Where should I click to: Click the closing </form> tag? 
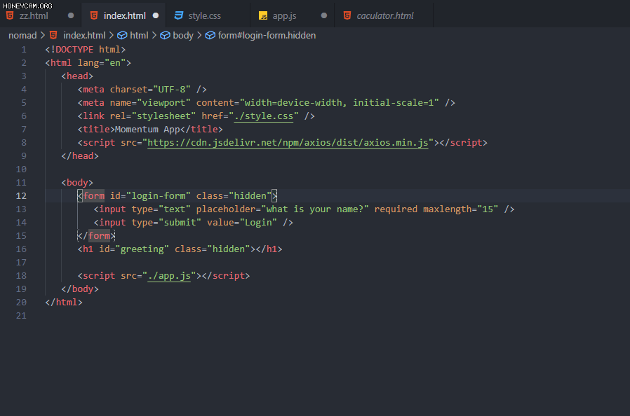click(x=96, y=235)
